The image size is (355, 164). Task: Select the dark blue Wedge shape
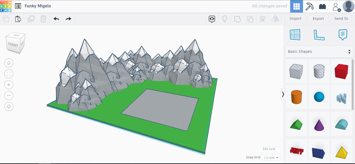318,153
